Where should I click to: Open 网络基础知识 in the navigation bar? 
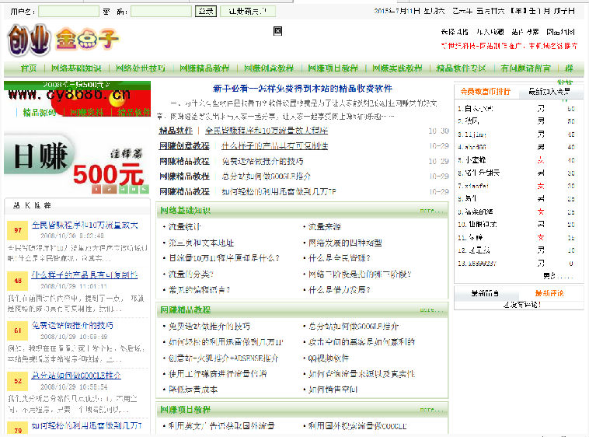(76, 68)
